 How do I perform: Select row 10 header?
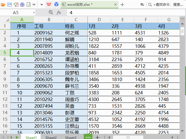tap(5, 86)
